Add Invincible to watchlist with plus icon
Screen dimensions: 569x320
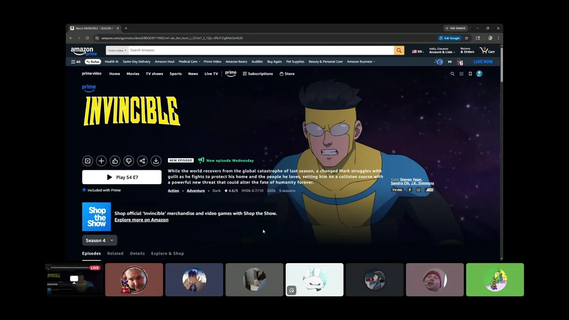coord(101,161)
